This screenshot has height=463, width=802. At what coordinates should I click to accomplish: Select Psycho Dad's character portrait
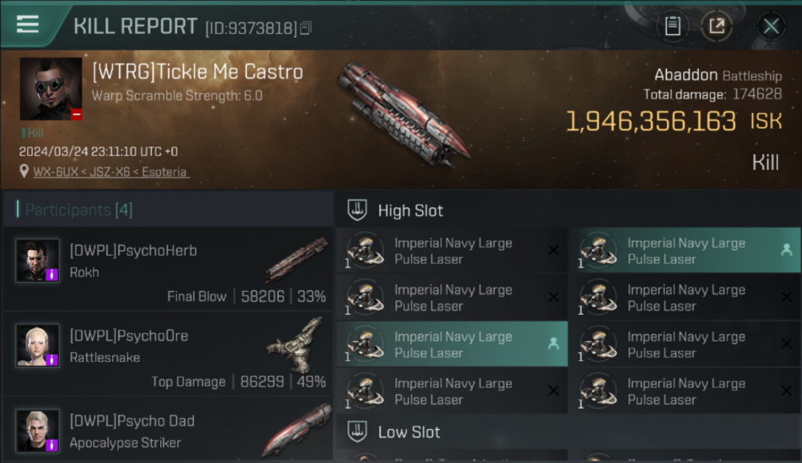click(x=38, y=430)
